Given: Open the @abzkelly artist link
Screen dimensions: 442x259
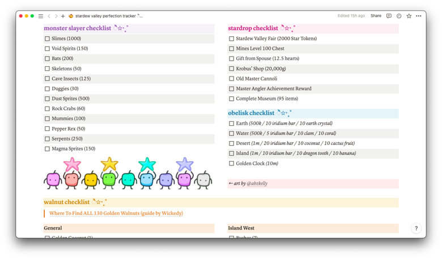Looking at the screenshot, I should (257, 183).
